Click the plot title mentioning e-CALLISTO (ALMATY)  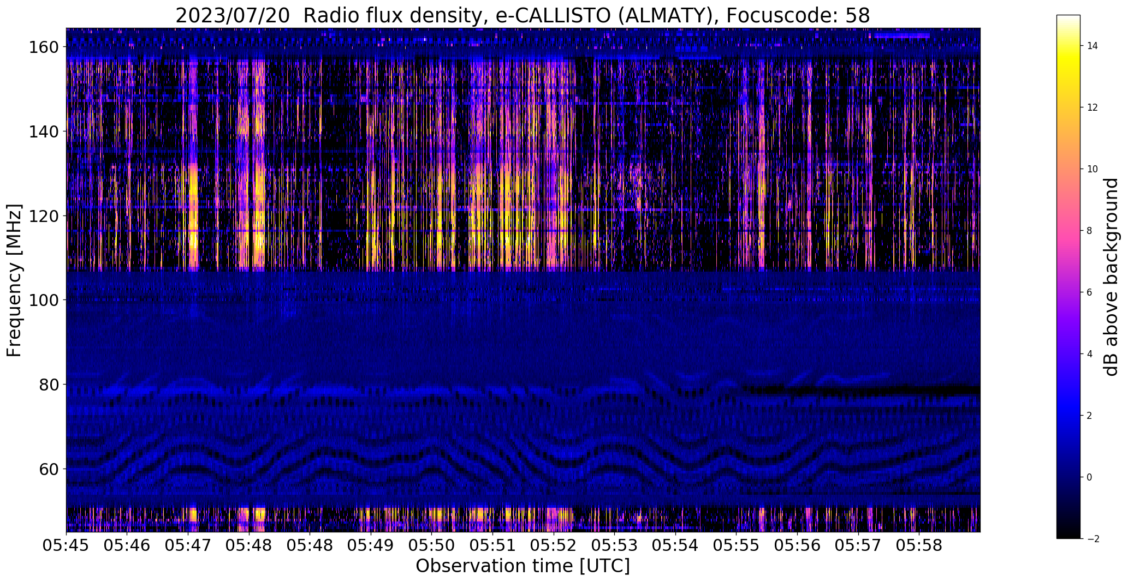pyautogui.click(x=523, y=16)
